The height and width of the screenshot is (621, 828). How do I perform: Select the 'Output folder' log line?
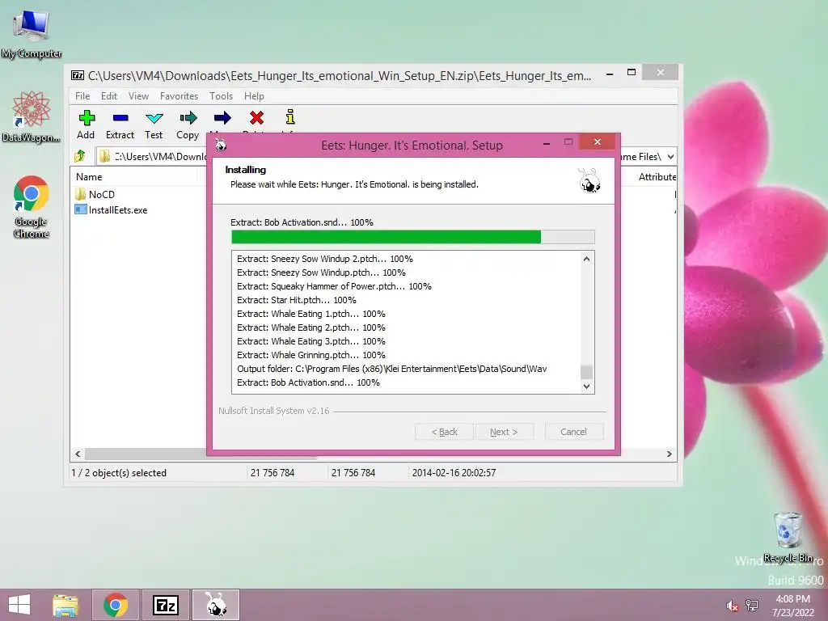pyautogui.click(x=392, y=369)
